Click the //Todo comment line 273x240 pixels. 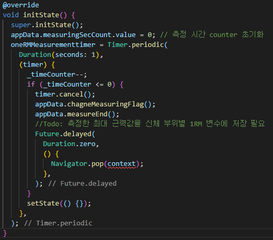pos(150,124)
